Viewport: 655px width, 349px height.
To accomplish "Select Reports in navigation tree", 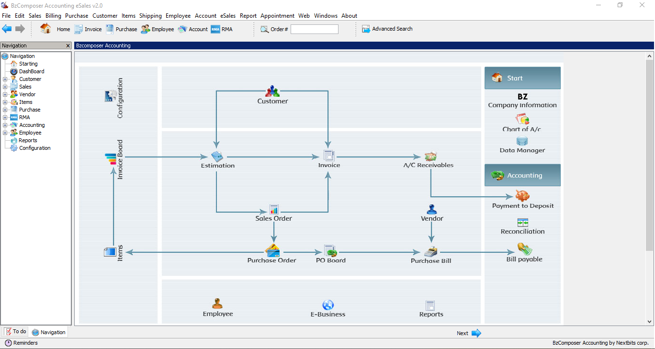I will pyautogui.click(x=28, y=140).
